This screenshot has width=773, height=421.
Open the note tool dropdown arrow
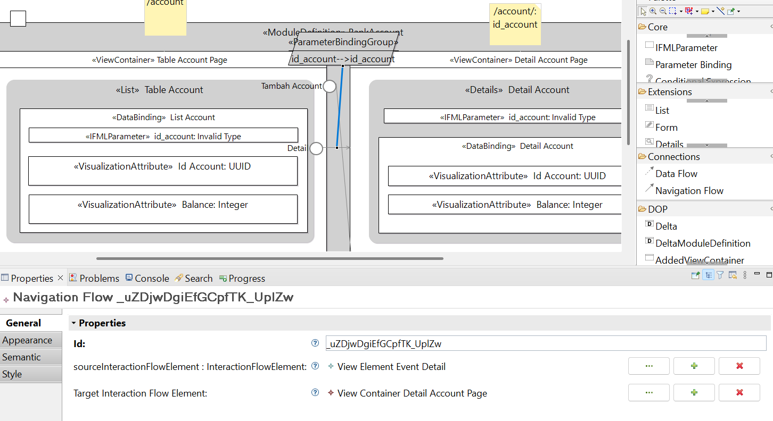[713, 12]
